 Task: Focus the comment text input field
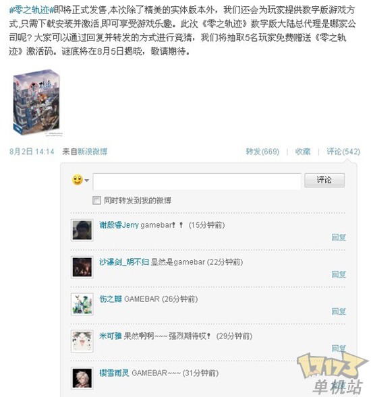click(x=197, y=181)
